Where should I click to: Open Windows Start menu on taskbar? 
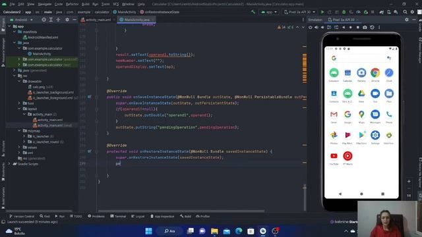(x=148, y=231)
